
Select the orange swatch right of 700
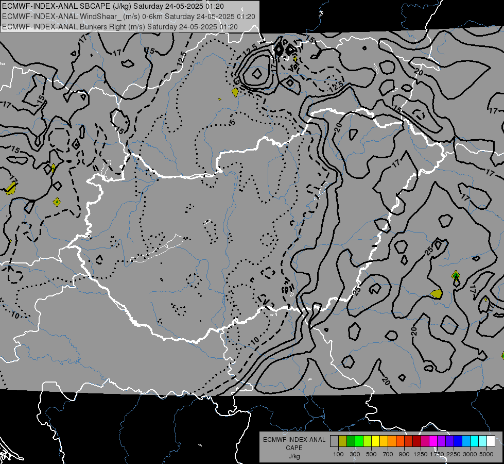(x=392, y=441)
